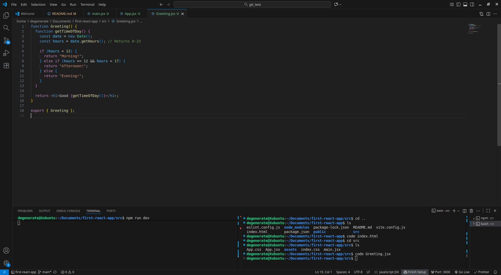Change LF end of line sequence
This screenshot has height=275, width=501.
[x=368, y=272]
